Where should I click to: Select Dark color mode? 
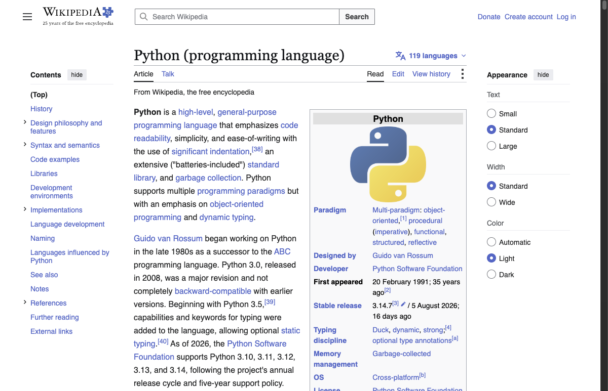pyautogui.click(x=491, y=275)
